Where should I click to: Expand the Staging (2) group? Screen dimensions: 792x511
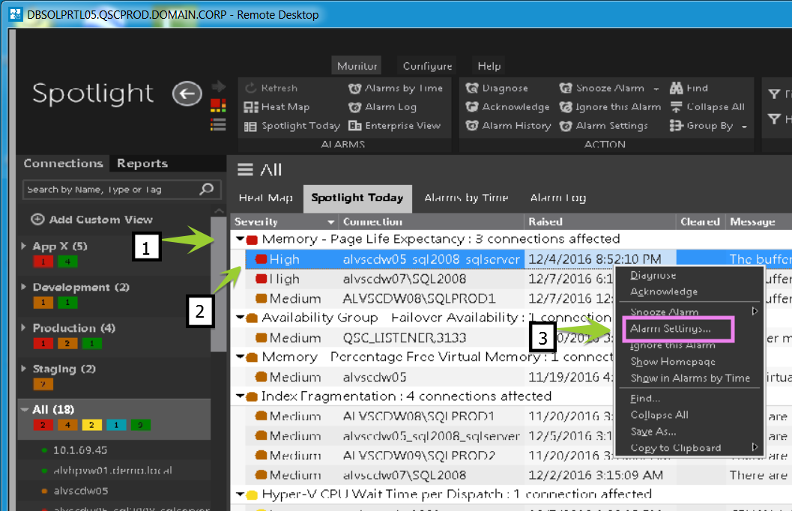24,369
